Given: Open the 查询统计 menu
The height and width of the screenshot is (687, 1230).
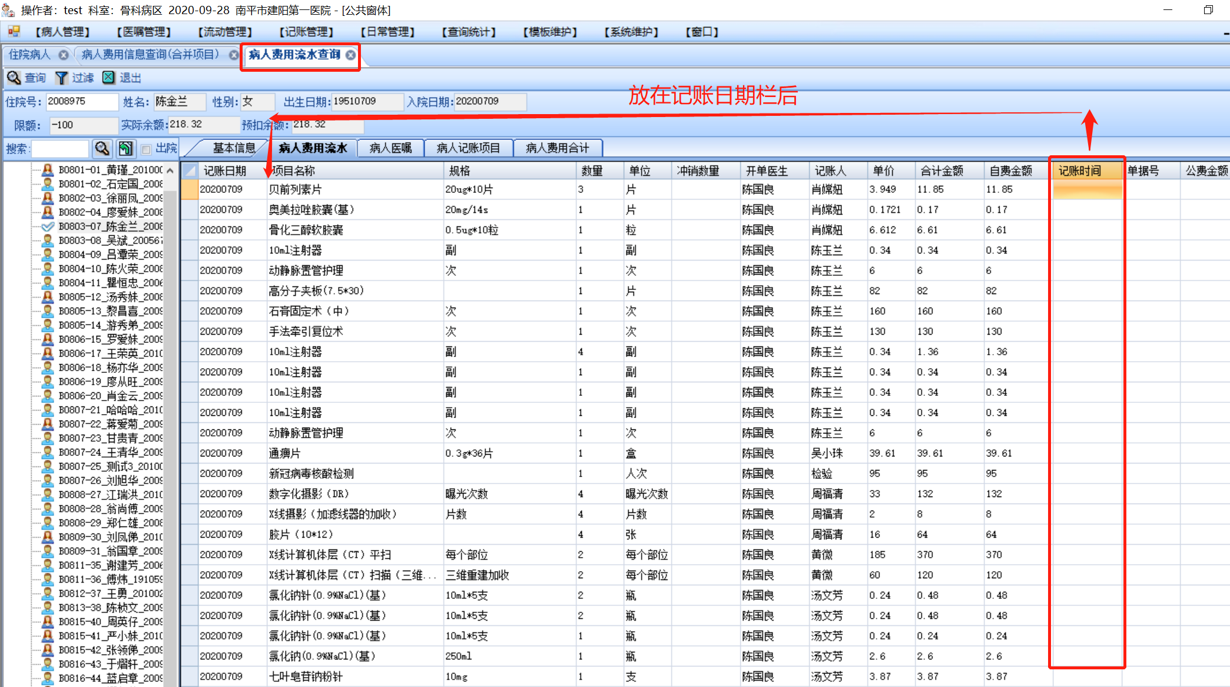Looking at the screenshot, I should click(469, 32).
